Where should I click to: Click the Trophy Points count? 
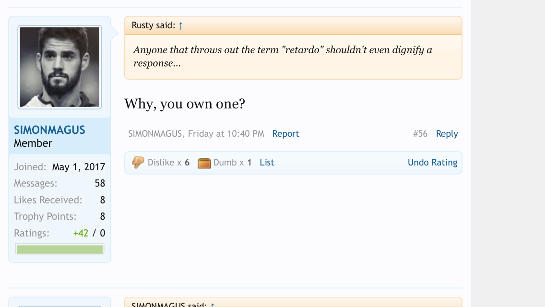click(x=102, y=216)
